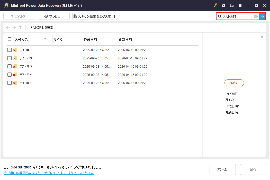Click the orange プレビュー button in side panel
Screen dimensions: 270x180
(x=234, y=83)
